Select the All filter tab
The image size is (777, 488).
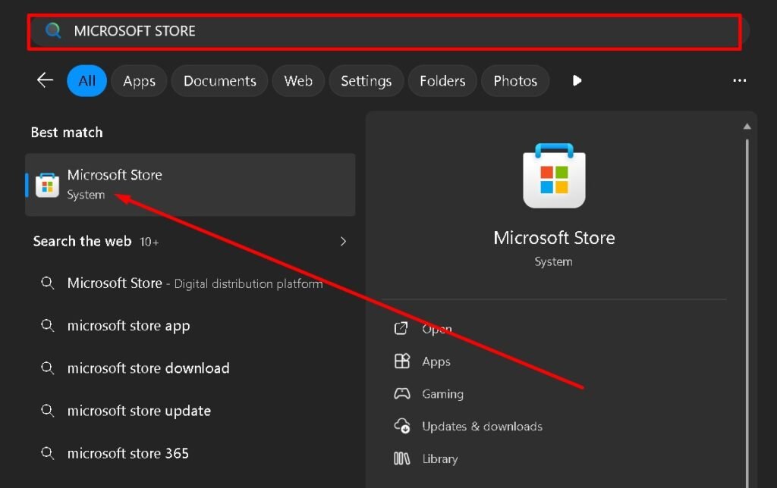[x=87, y=80]
